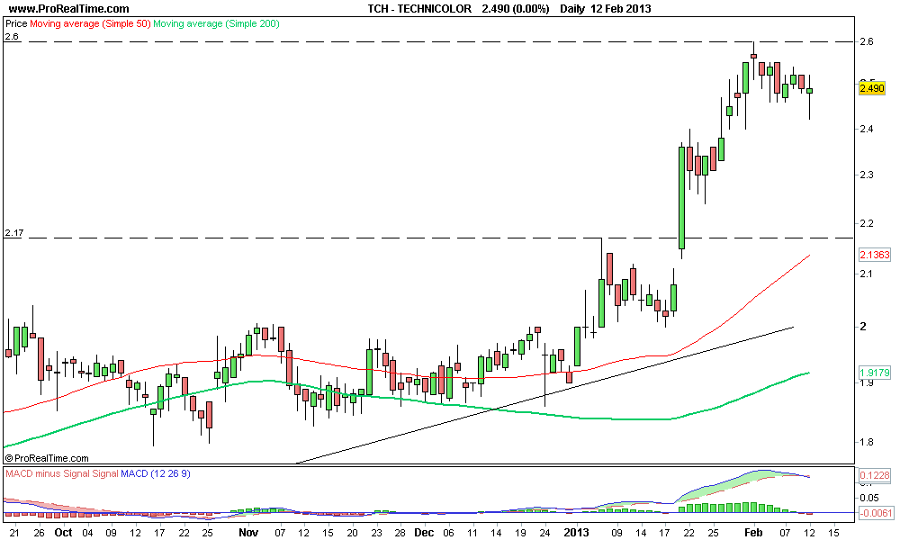This screenshot has width=900, height=540.
Task: Click the Daily timeframe label
Action: pyautogui.click(x=572, y=9)
